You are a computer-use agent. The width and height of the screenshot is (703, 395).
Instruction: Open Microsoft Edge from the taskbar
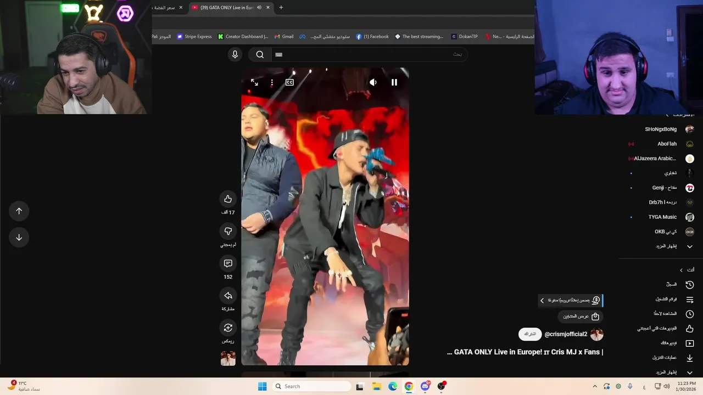click(x=393, y=386)
